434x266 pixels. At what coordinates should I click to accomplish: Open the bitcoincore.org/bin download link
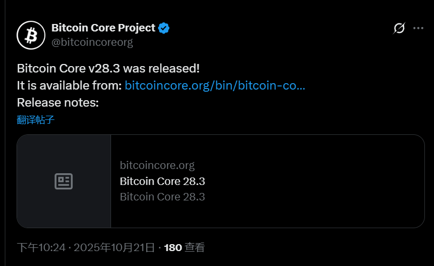[x=215, y=85]
